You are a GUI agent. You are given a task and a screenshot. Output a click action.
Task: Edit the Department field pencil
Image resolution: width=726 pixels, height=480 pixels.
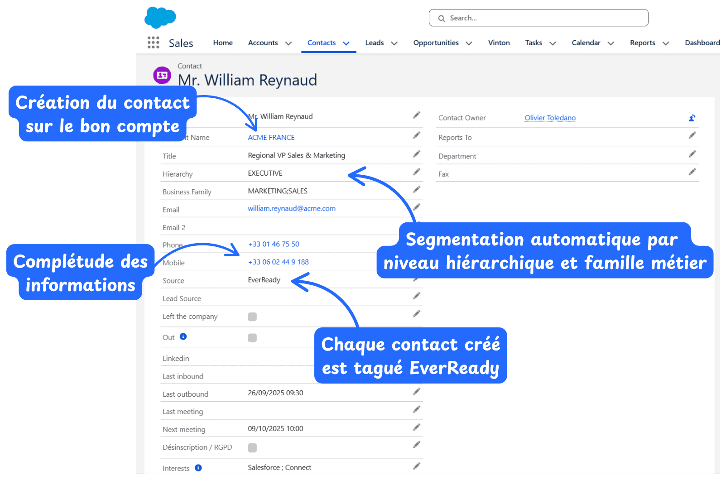coord(692,154)
